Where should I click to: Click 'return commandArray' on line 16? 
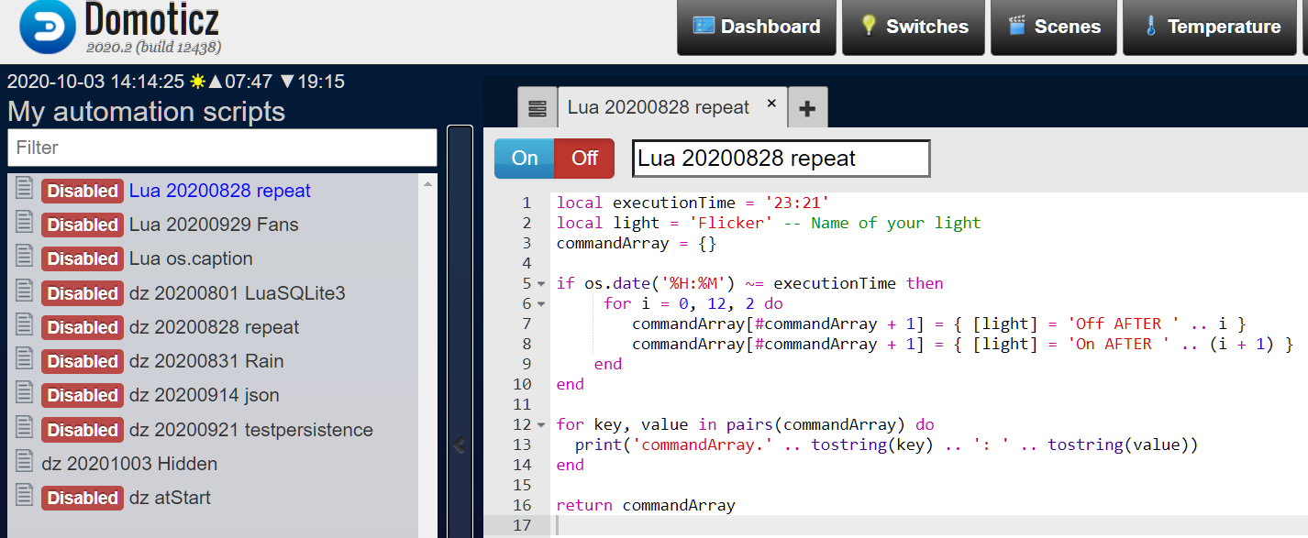646,505
